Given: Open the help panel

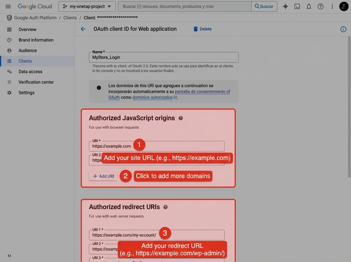Looking at the screenshot, I should click(x=320, y=6).
